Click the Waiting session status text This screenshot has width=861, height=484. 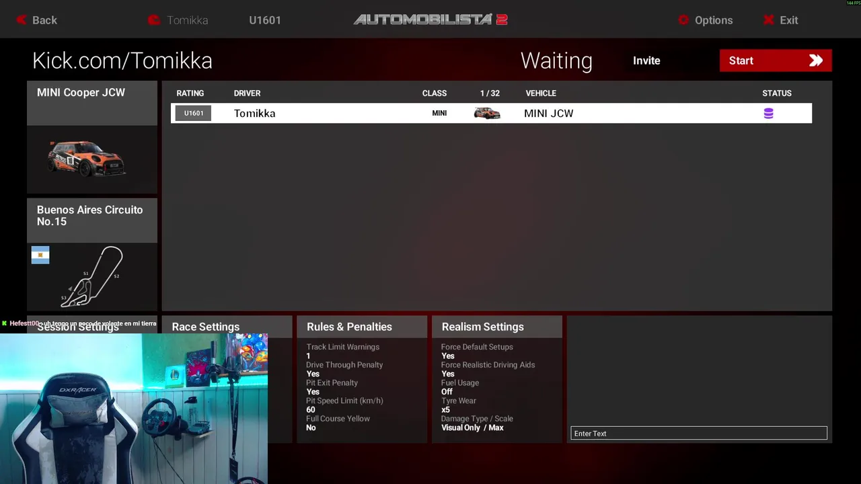556,61
